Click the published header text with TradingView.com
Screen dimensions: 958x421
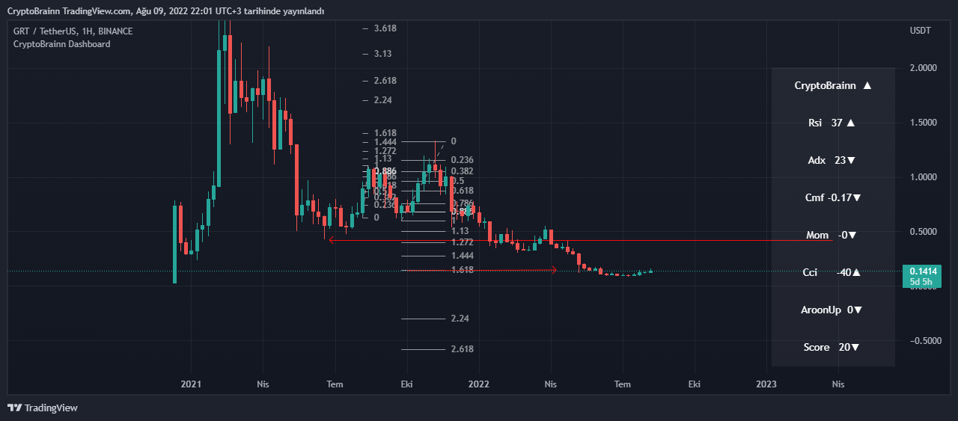(x=165, y=10)
